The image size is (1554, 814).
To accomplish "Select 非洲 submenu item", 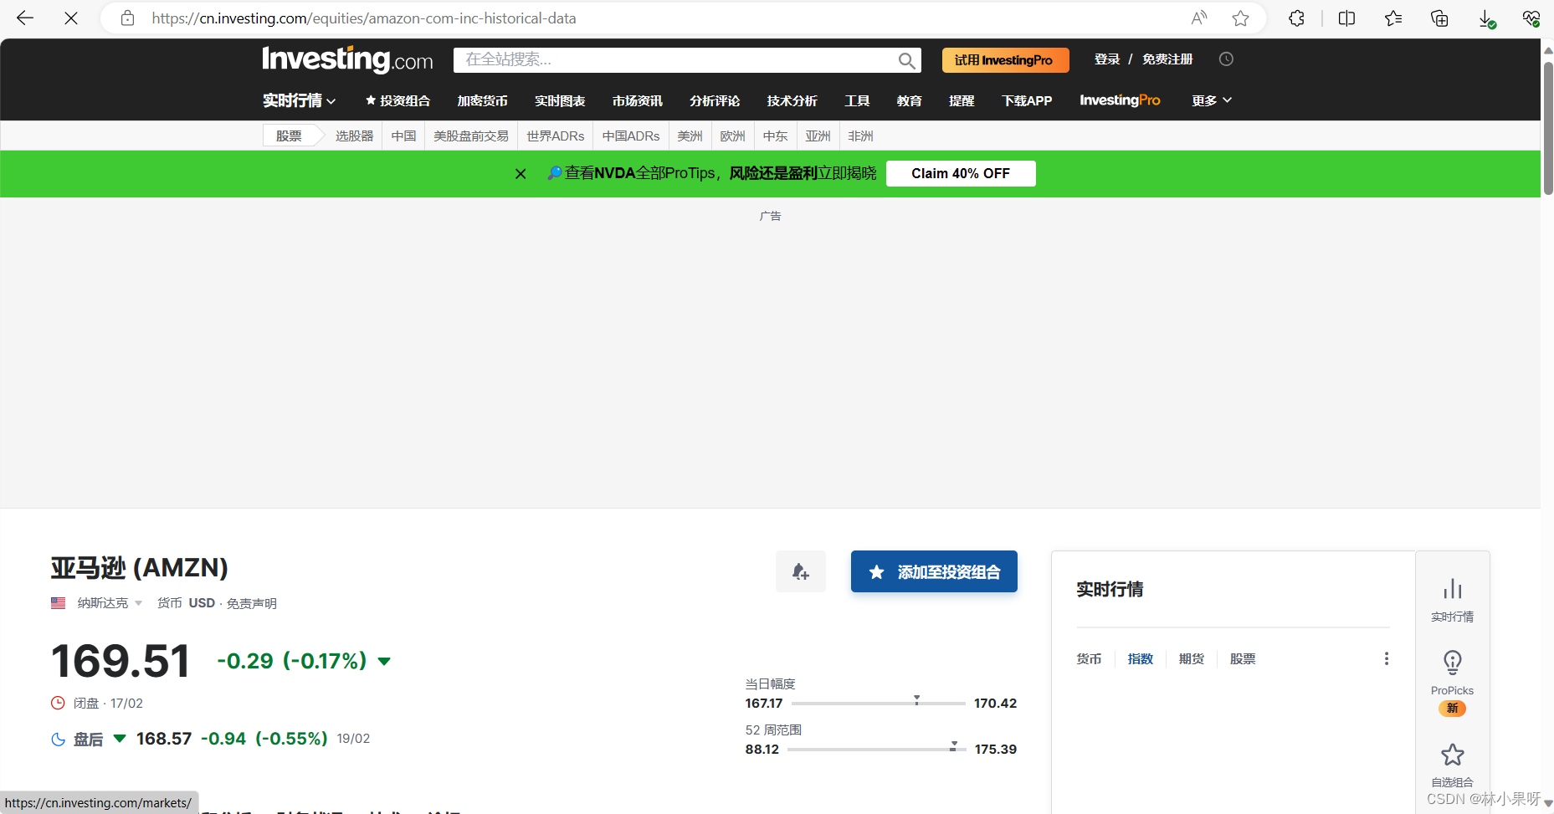I will [x=860, y=136].
